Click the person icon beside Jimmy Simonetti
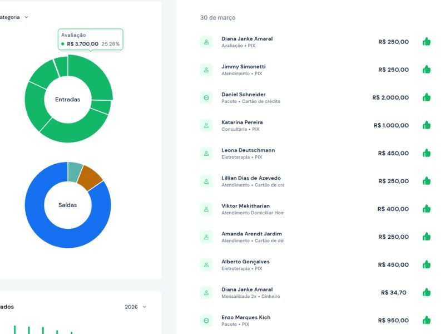 coord(206,70)
